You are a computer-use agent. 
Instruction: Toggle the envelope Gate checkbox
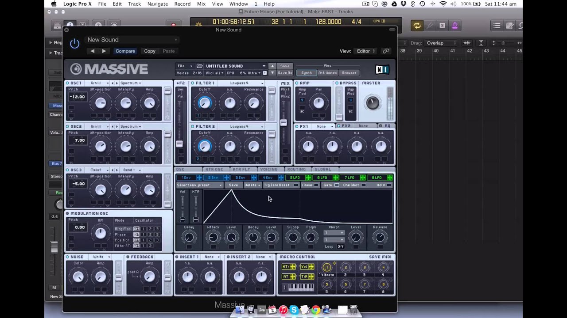click(337, 185)
